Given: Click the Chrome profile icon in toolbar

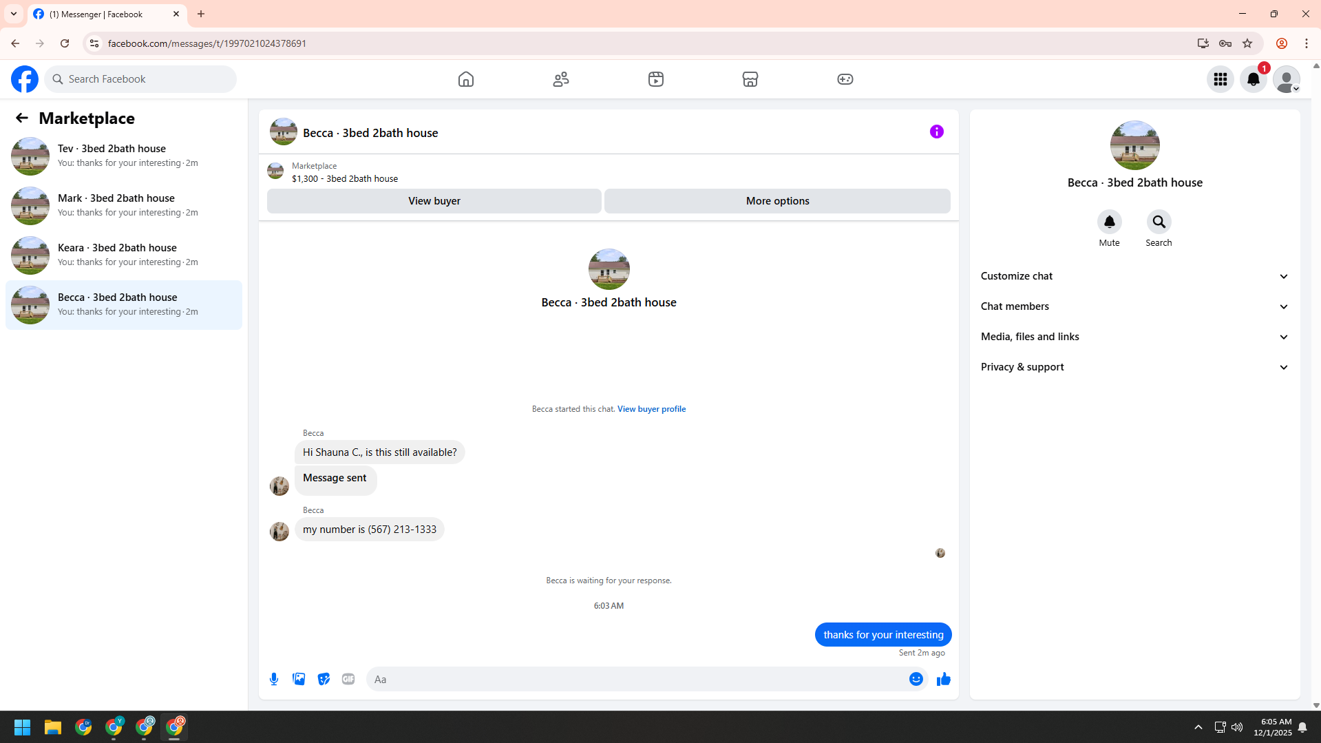Looking at the screenshot, I should [x=1282, y=43].
